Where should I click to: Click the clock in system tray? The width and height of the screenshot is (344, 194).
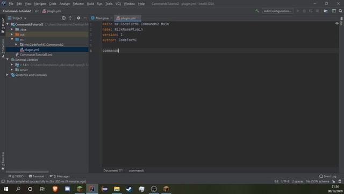[335, 189]
